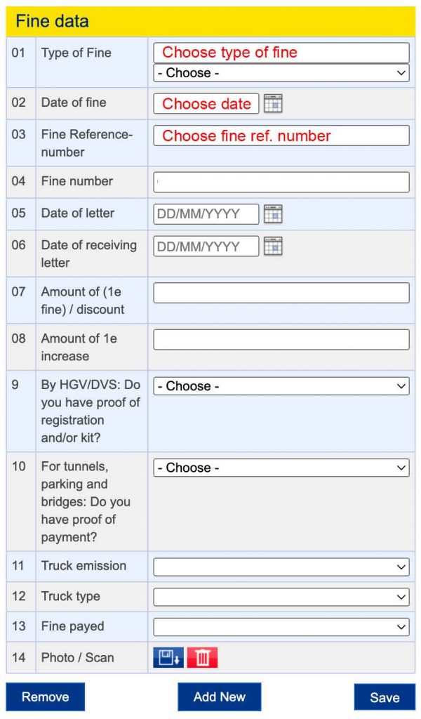Screen dimensions: 421x719
Task: Expand the Truck emission dropdown
Action: pyautogui.click(x=281, y=567)
